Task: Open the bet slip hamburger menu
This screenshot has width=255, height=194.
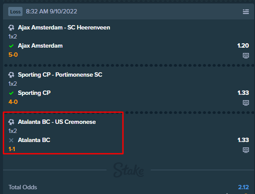Action: point(246,12)
